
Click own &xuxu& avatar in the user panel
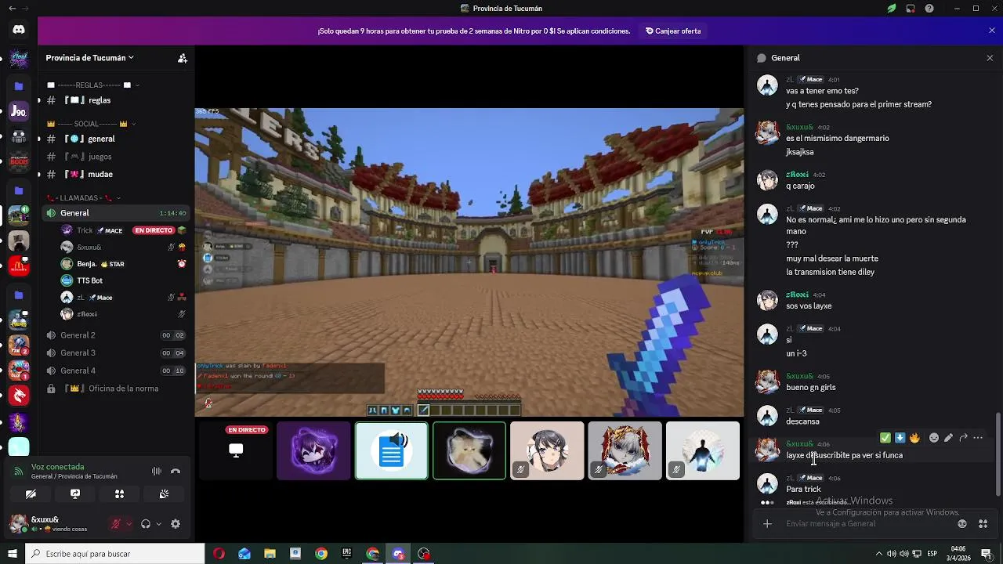(18, 524)
